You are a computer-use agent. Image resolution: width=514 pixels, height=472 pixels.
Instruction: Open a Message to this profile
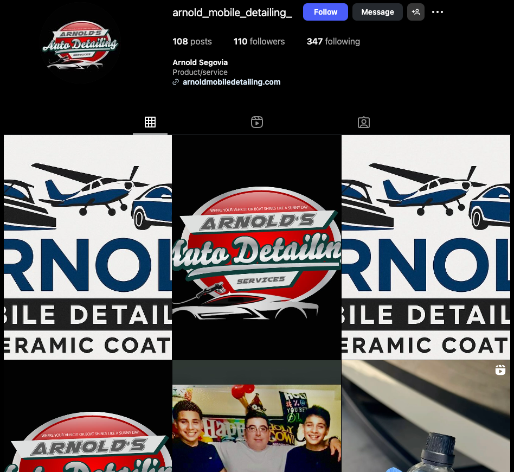coord(377,12)
